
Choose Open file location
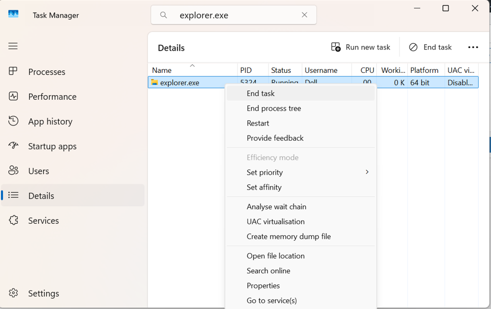click(x=301, y=255)
